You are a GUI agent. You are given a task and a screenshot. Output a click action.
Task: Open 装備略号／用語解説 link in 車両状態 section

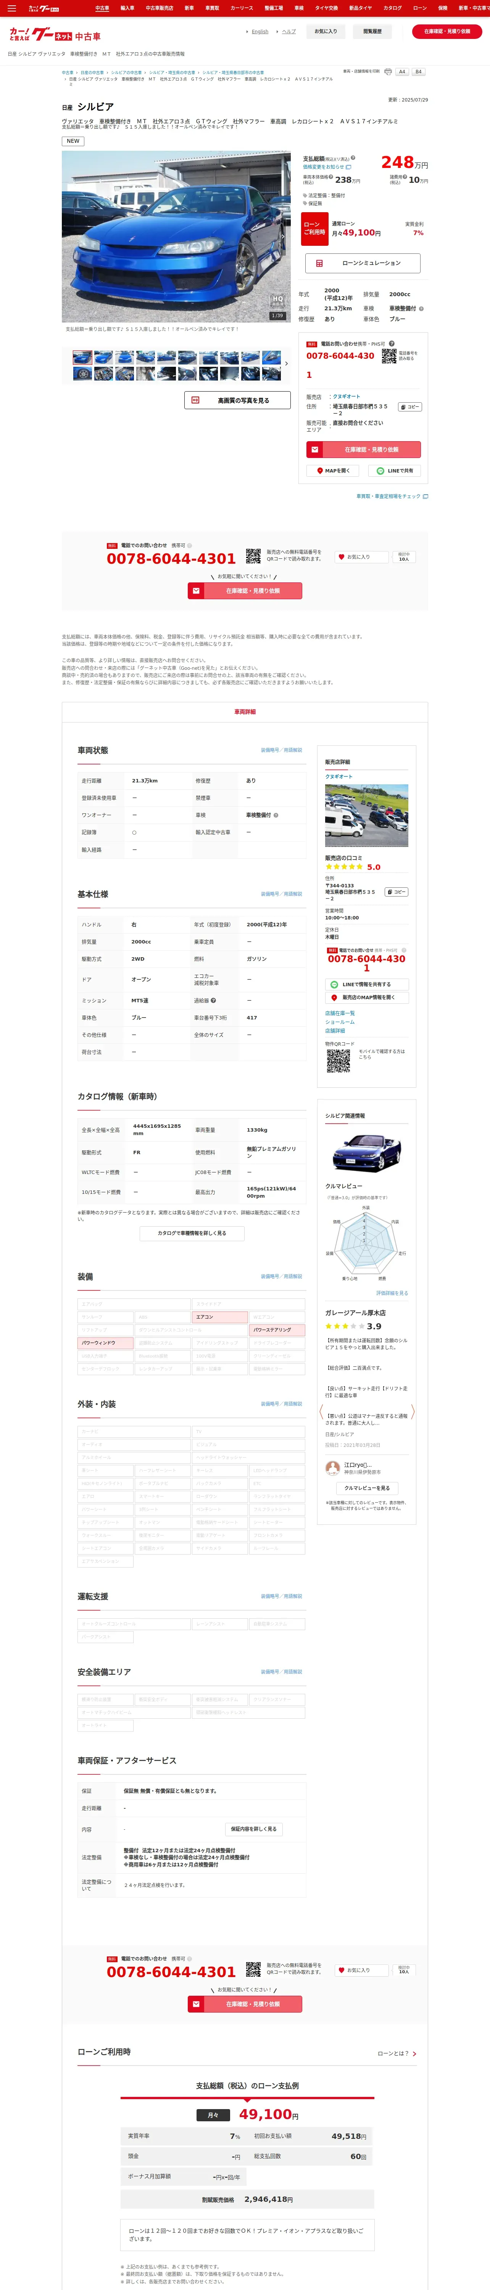coord(281,750)
